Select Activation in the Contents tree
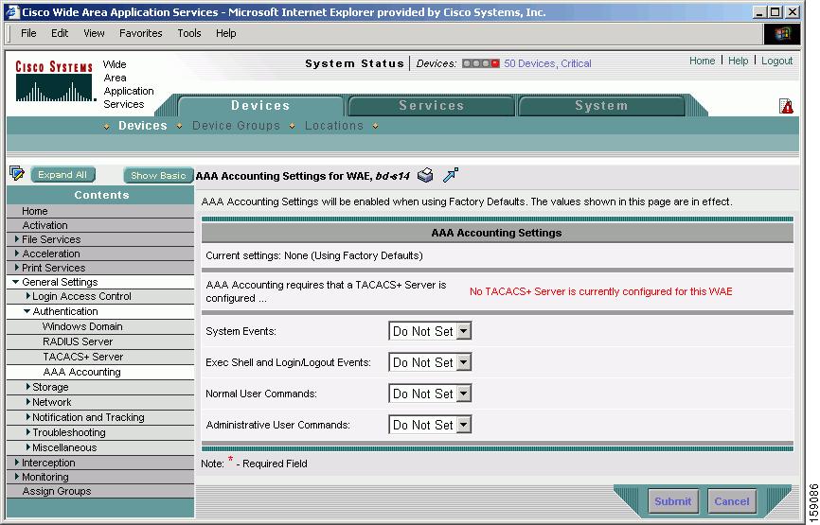Image resolution: width=820 pixels, height=525 pixels. [45, 225]
